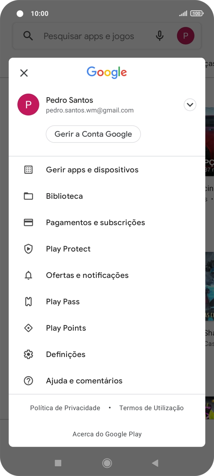Open Gerir apps e dispositivos via its icon
The height and width of the screenshot is (476, 214).
click(x=28, y=170)
